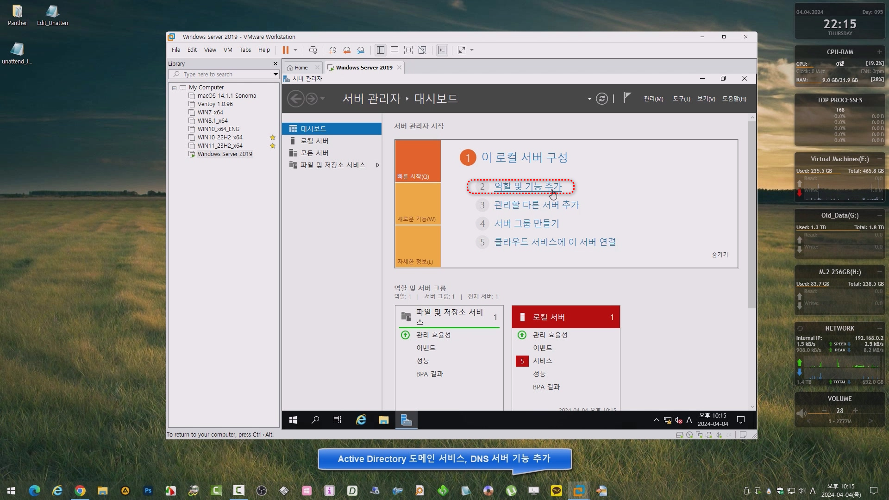The image size is (889, 500).
Task: Open the 도구(T) menu
Action: 681,99
